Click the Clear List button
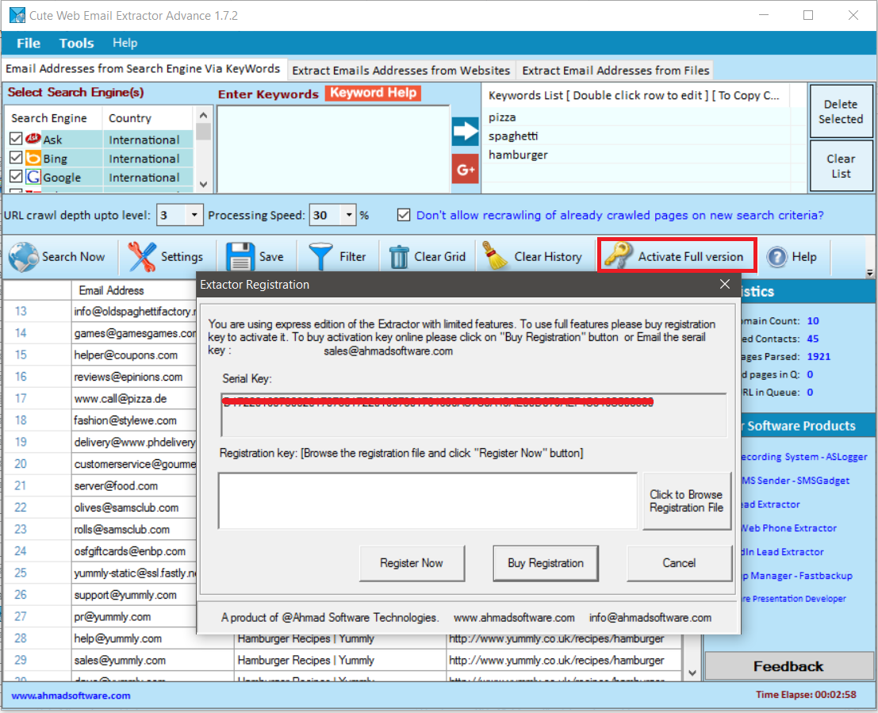The width and height of the screenshot is (878, 713). coord(841,166)
